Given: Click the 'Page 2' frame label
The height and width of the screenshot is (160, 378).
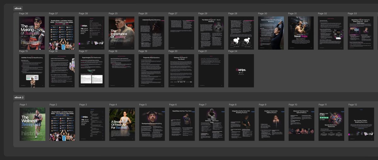Looking at the screenshot, I should pyautogui.click(x=53, y=105).
